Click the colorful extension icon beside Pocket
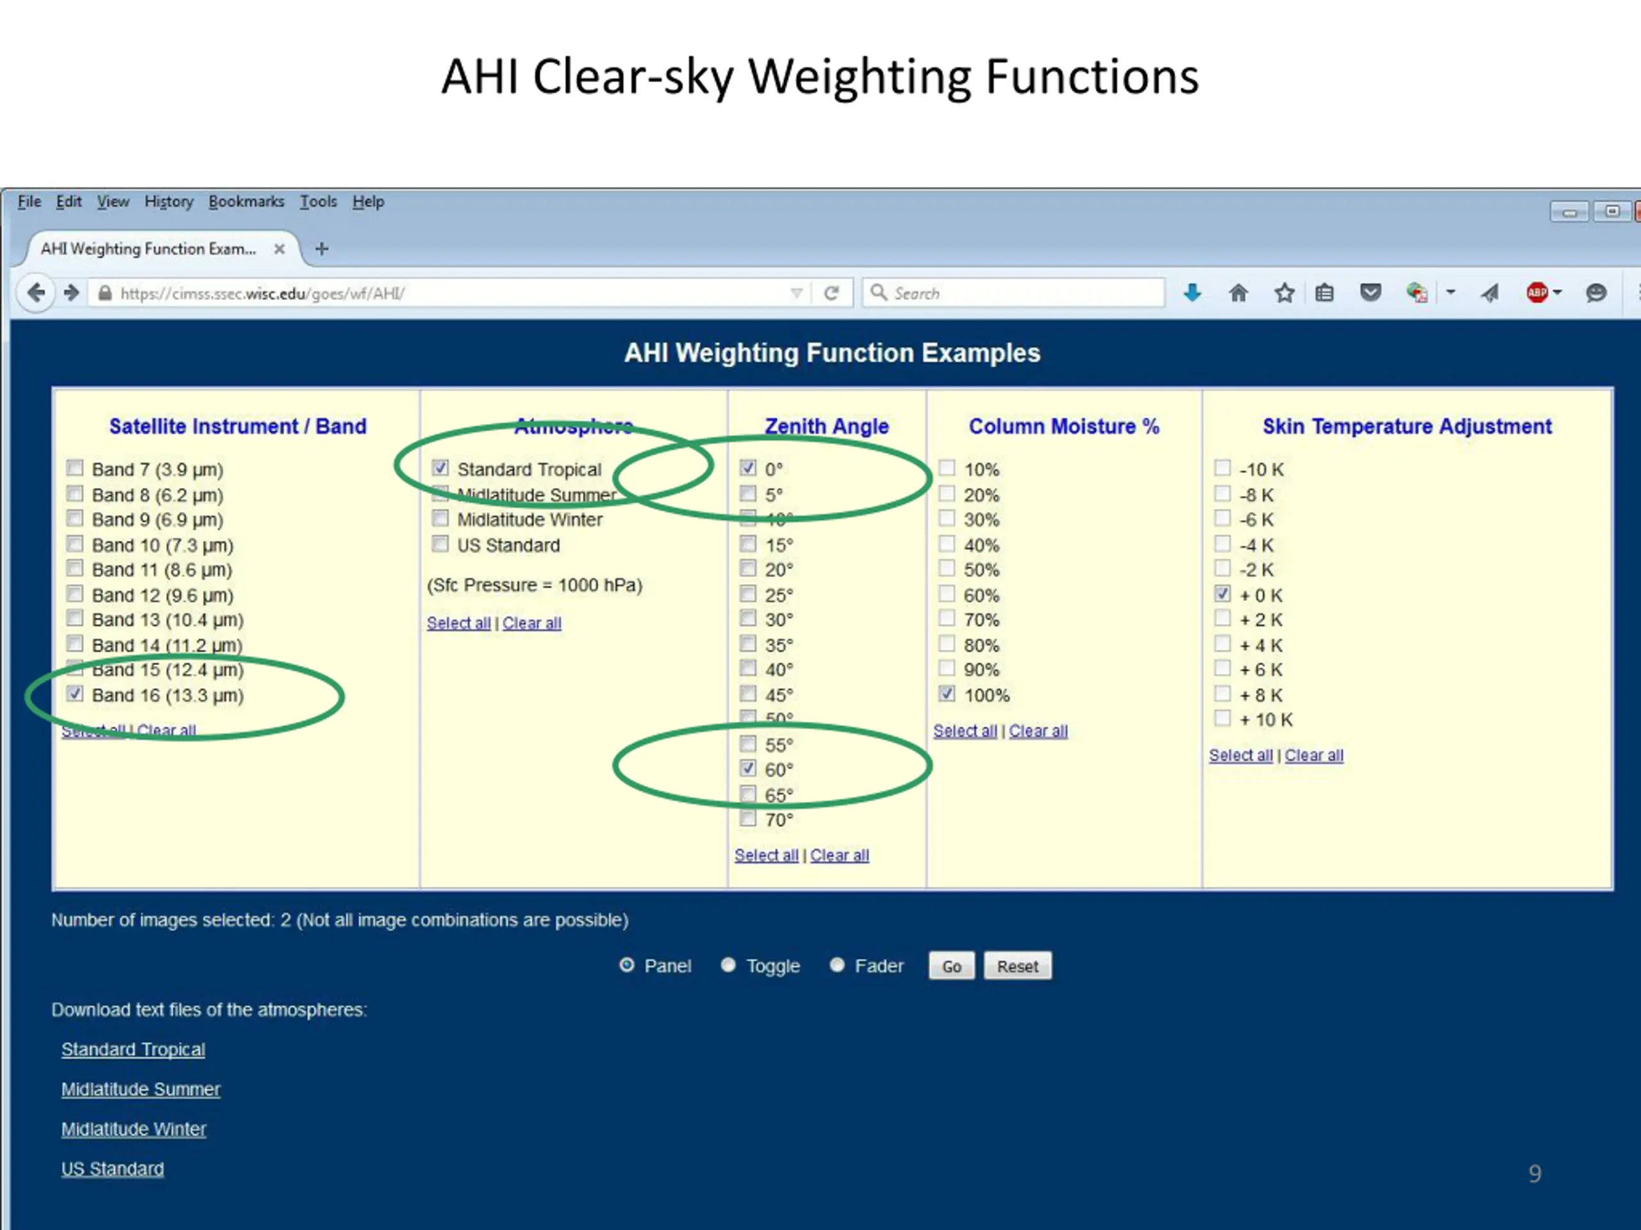The height and width of the screenshot is (1230, 1641). (x=1416, y=293)
